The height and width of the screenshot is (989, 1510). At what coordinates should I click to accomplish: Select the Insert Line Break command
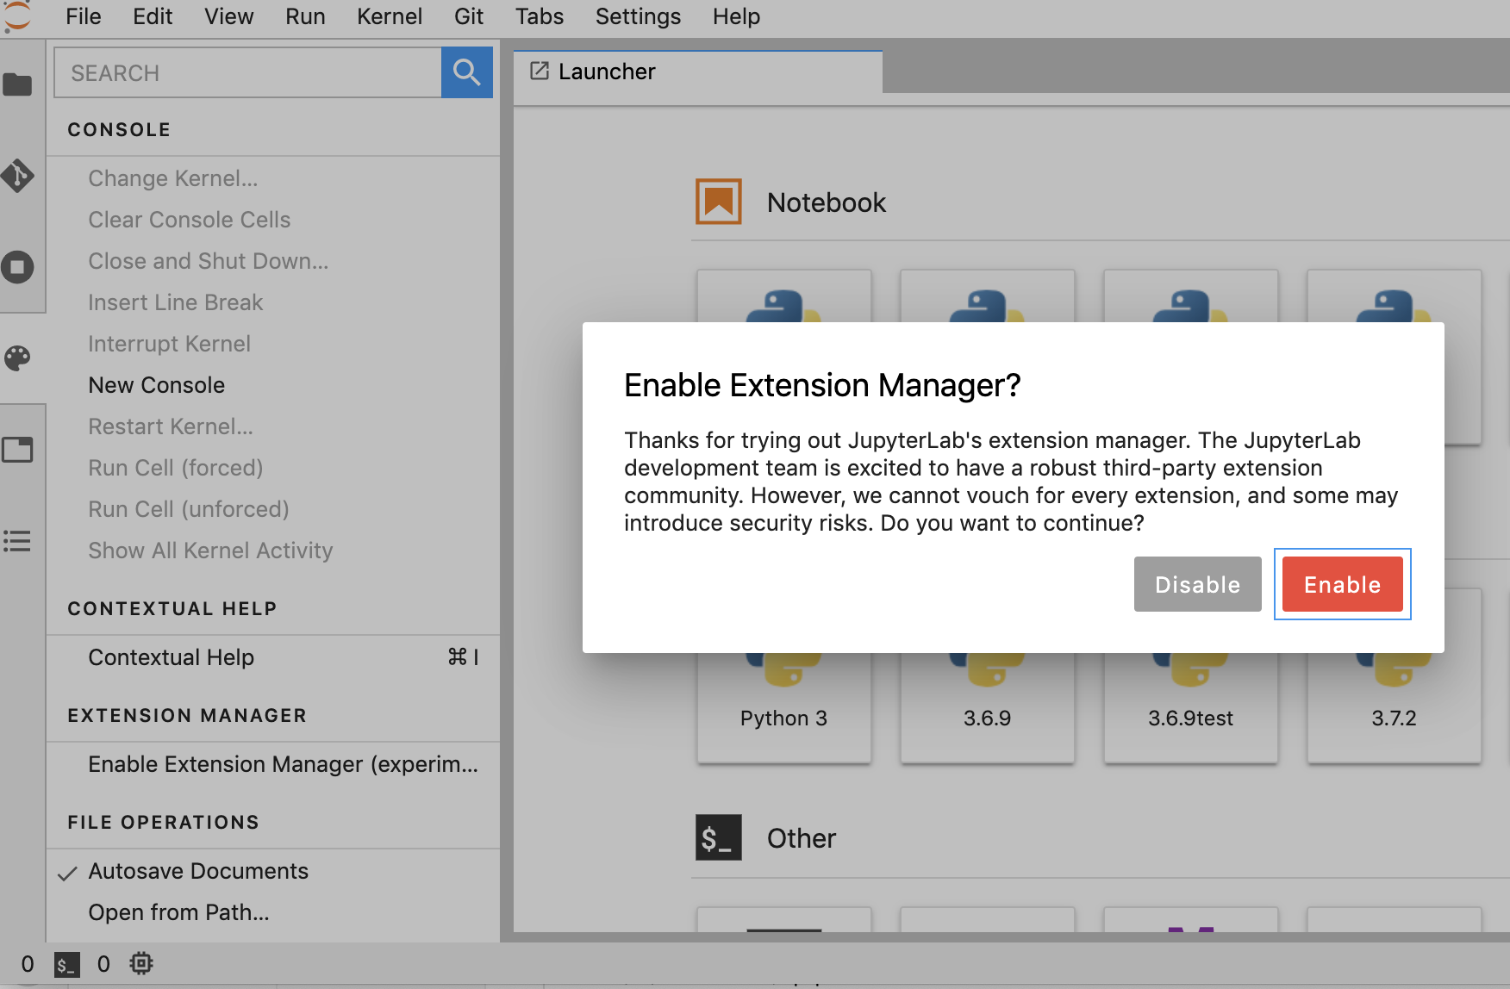point(272,302)
